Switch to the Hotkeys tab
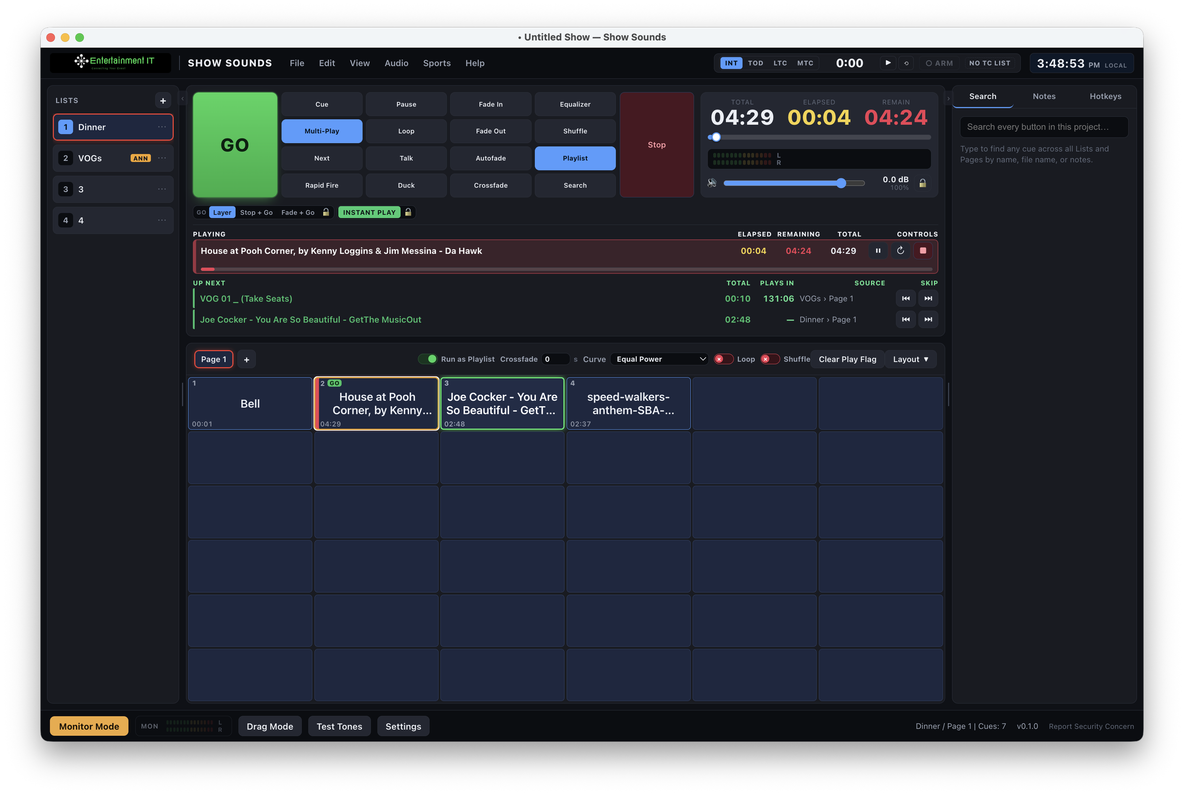This screenshot has height=795, width=1184. point(1105,96)
